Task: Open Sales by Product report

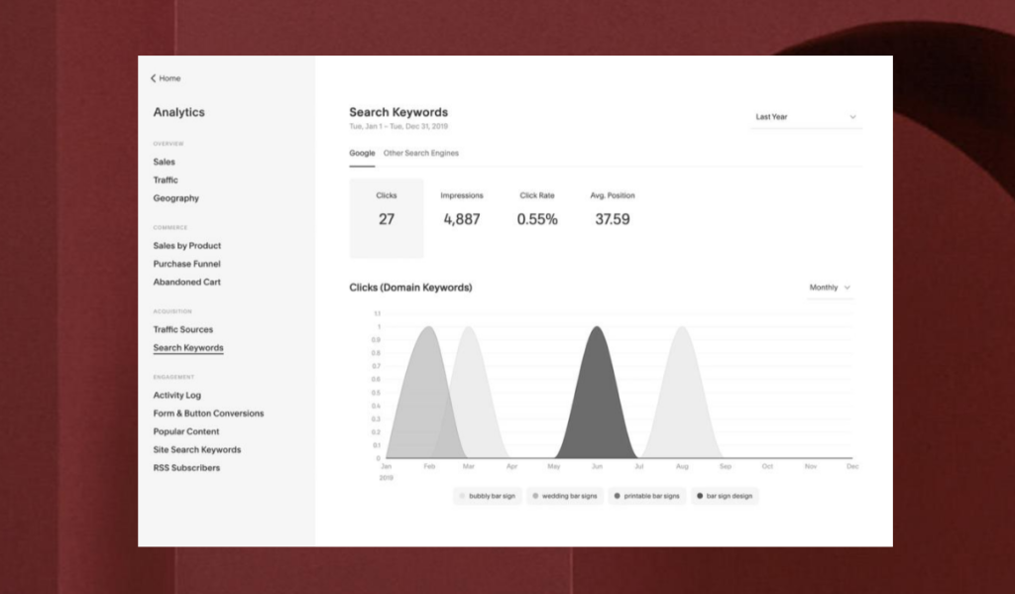Action: 187,246
